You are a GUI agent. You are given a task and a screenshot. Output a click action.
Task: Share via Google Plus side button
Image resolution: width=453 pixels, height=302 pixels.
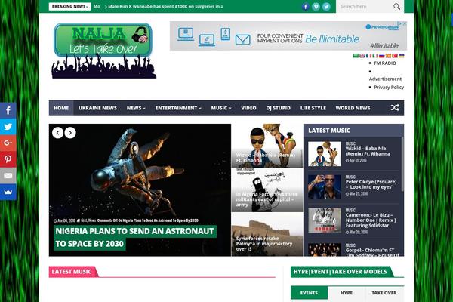point(8,143)
